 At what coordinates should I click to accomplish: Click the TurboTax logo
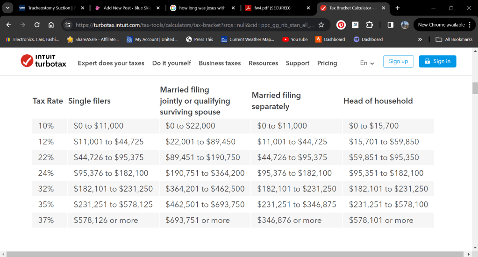click(x=43, y=61)
